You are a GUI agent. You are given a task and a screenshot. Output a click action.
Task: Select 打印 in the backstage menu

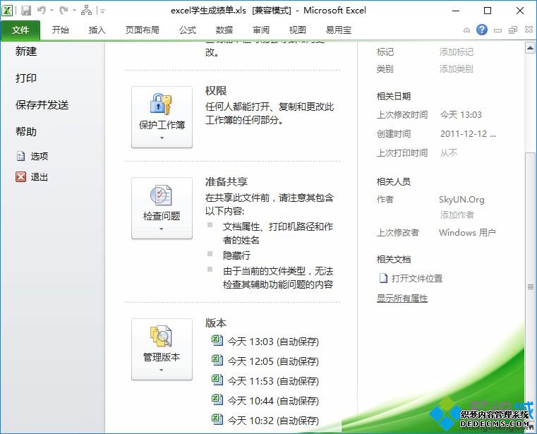26,78
